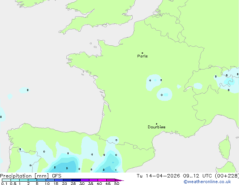Select the dot marker above Dourbies label
The height and width of the screenshot is (185, 239).
coord(156,124)
